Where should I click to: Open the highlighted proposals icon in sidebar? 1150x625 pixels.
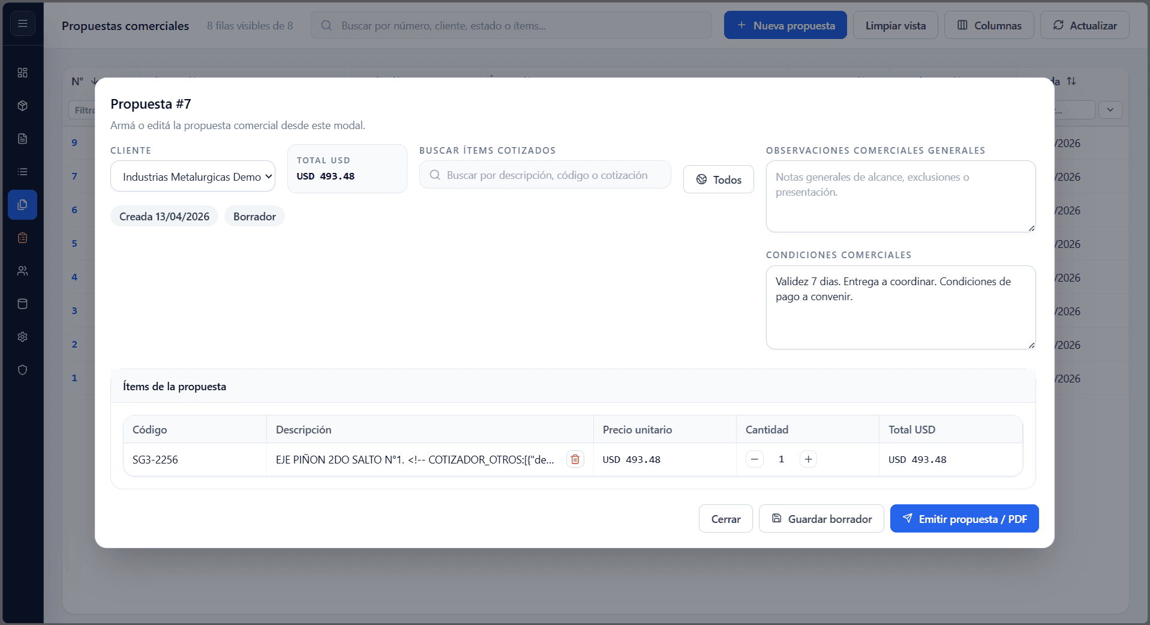[23, 205]
